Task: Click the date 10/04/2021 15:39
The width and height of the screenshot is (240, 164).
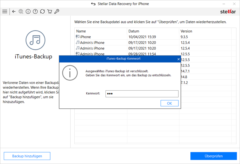Action: tap(142, 37)
